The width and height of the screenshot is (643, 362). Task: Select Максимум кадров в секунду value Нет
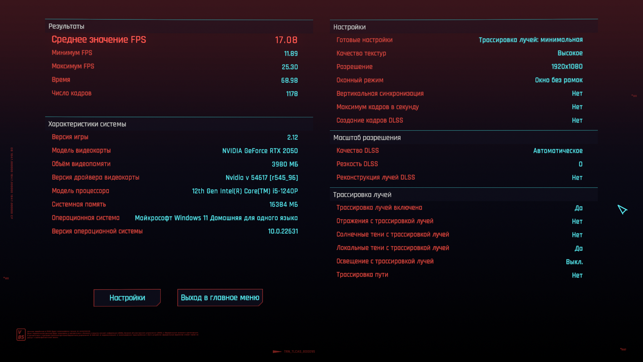click(x=577, y=107)
